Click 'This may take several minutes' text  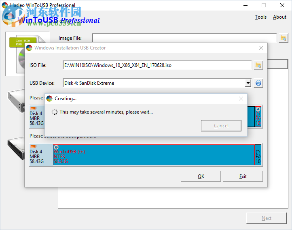pyautogui.click(x=106, y=112)
